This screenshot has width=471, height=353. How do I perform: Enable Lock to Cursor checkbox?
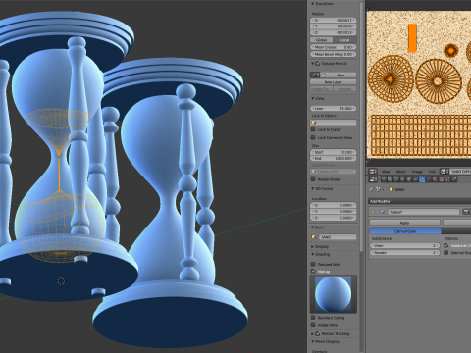(313, 129)
